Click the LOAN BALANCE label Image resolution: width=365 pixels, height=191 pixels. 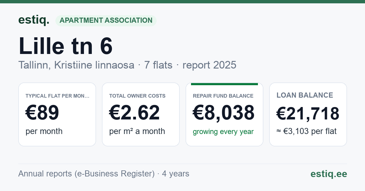pos(305,95)
